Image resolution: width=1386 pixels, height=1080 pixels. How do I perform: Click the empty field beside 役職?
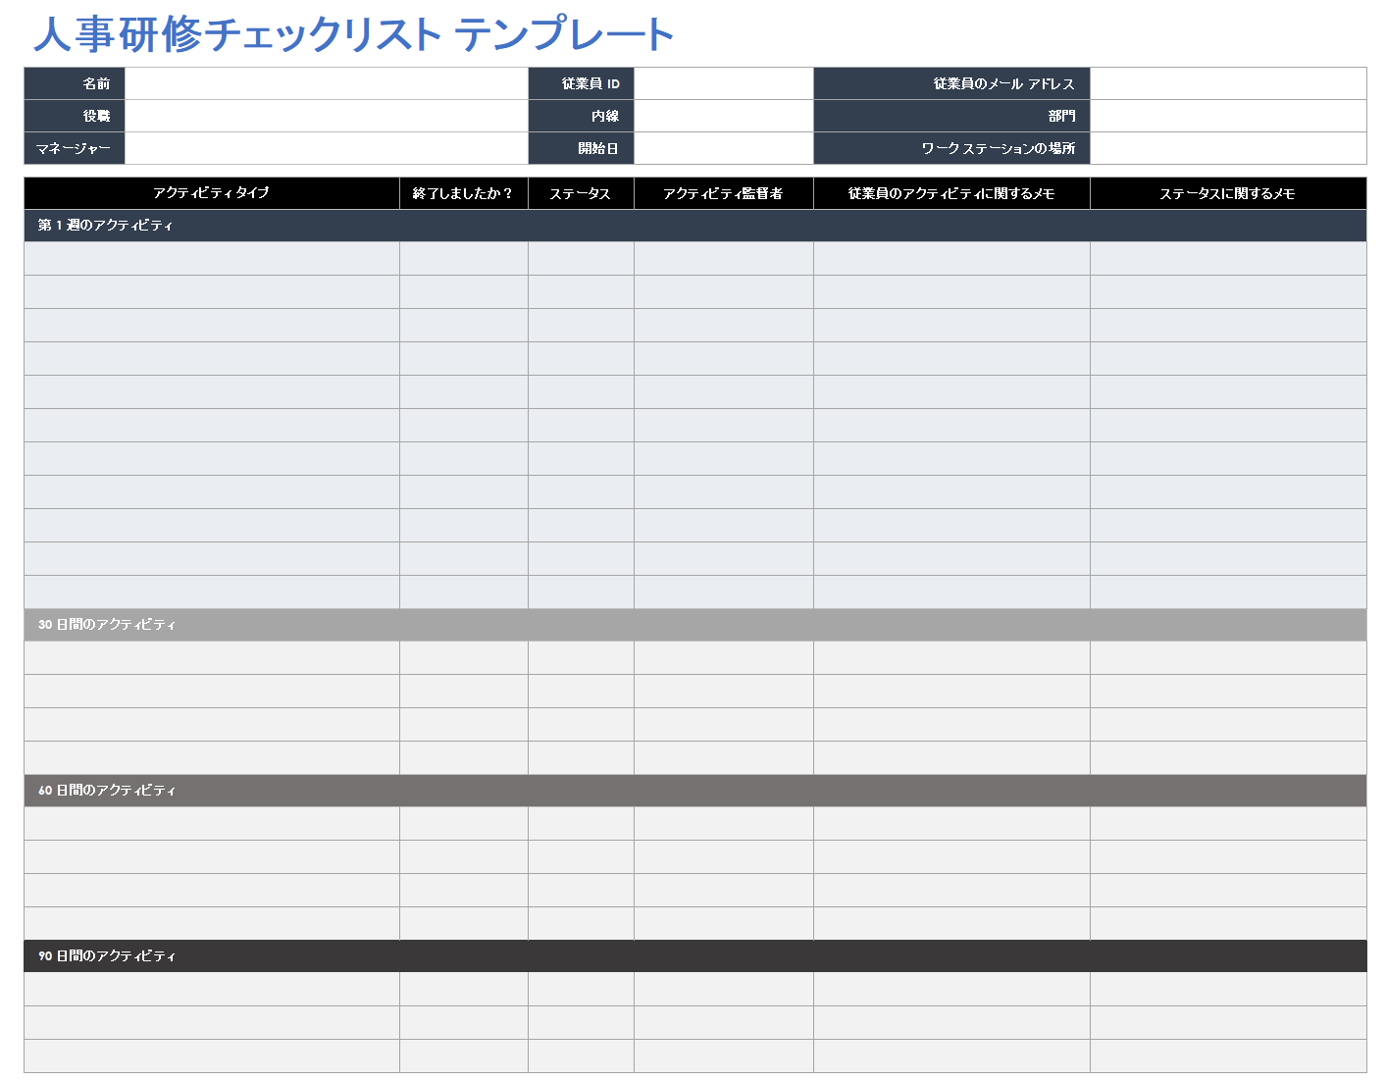(327, 116)
